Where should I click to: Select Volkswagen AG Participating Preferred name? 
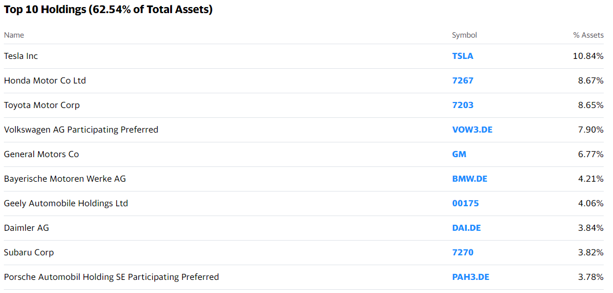coord(81,129)
